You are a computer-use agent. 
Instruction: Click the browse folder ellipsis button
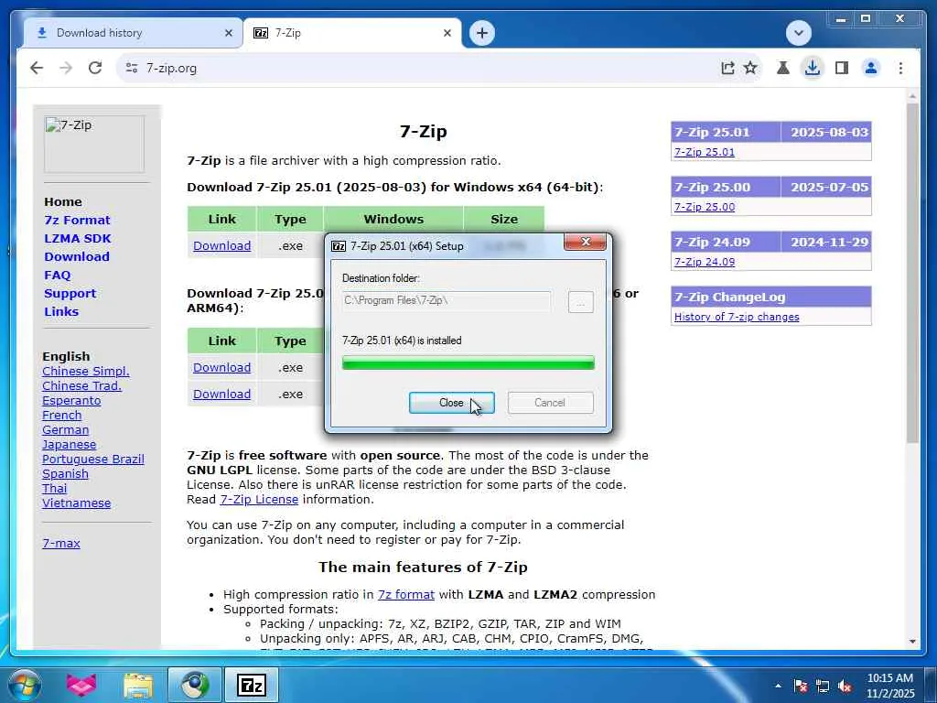[581, 302]
